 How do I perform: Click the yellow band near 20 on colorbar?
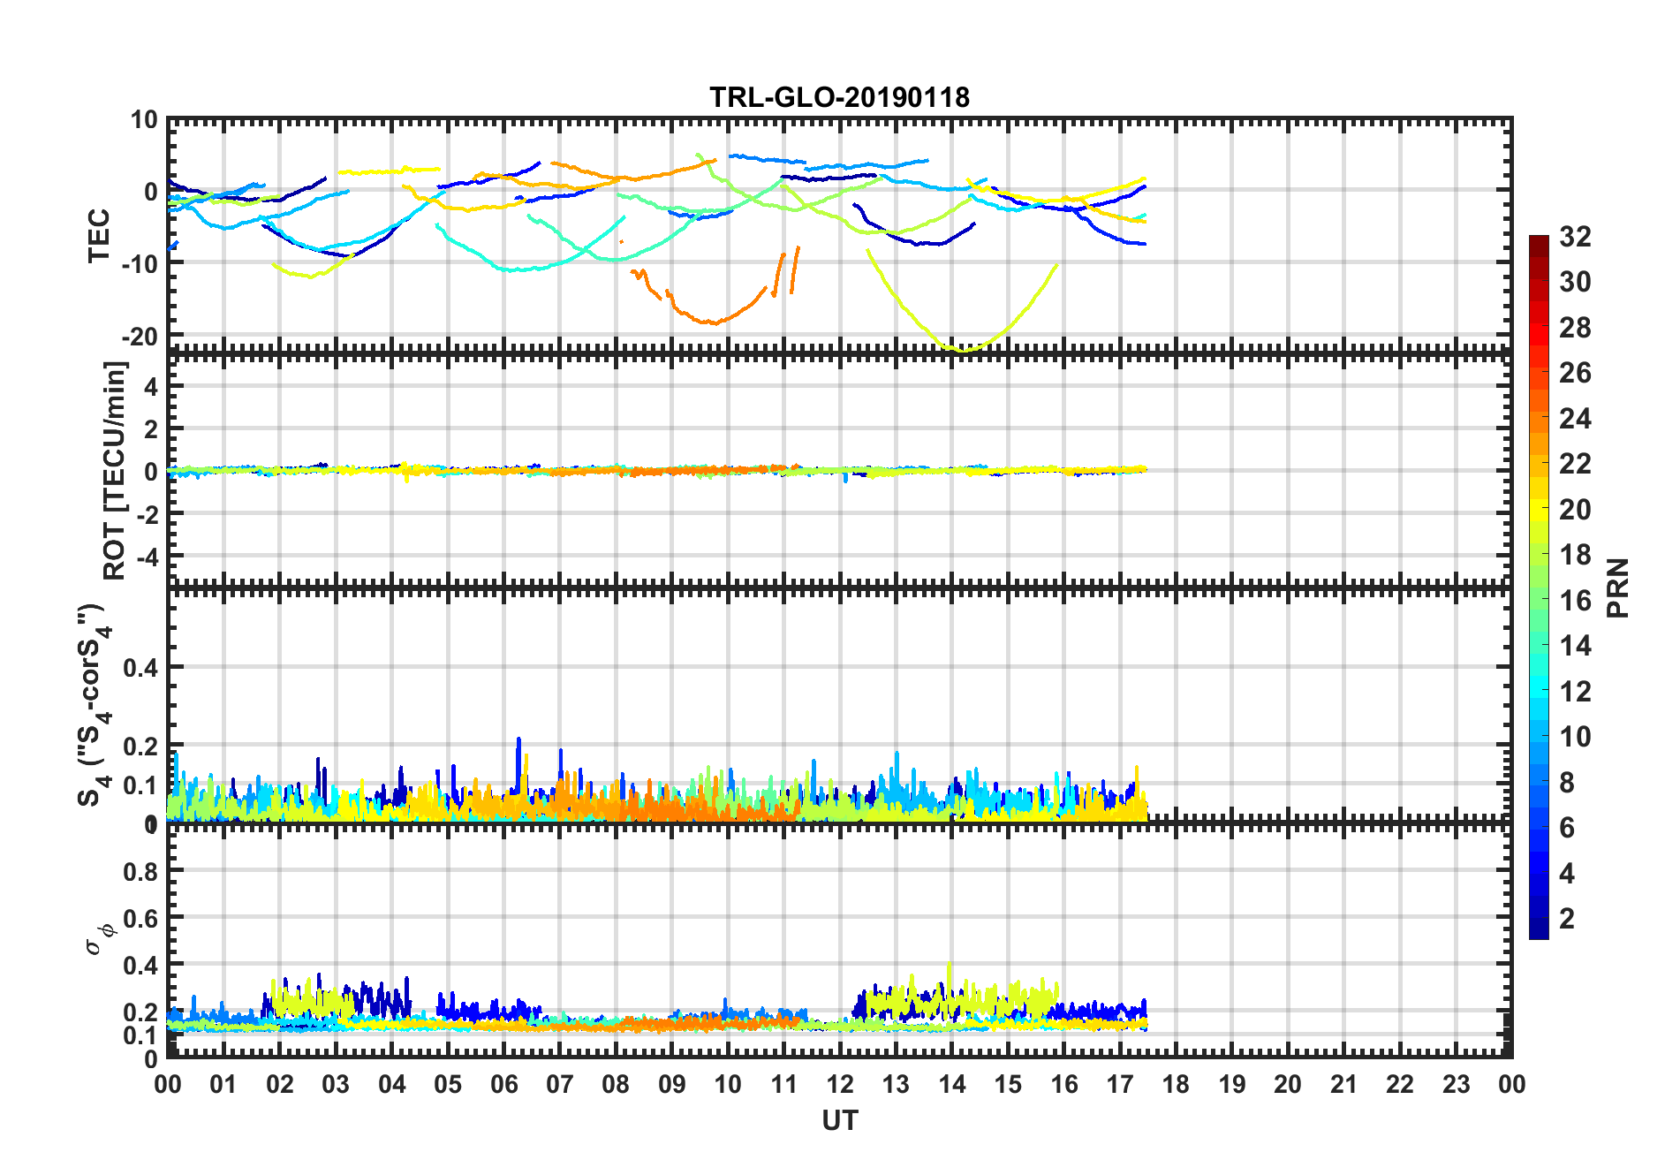click(1539, 510)
